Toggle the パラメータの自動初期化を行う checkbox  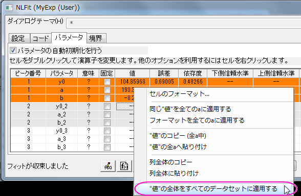pyautogui.click(x=13, y=51)
